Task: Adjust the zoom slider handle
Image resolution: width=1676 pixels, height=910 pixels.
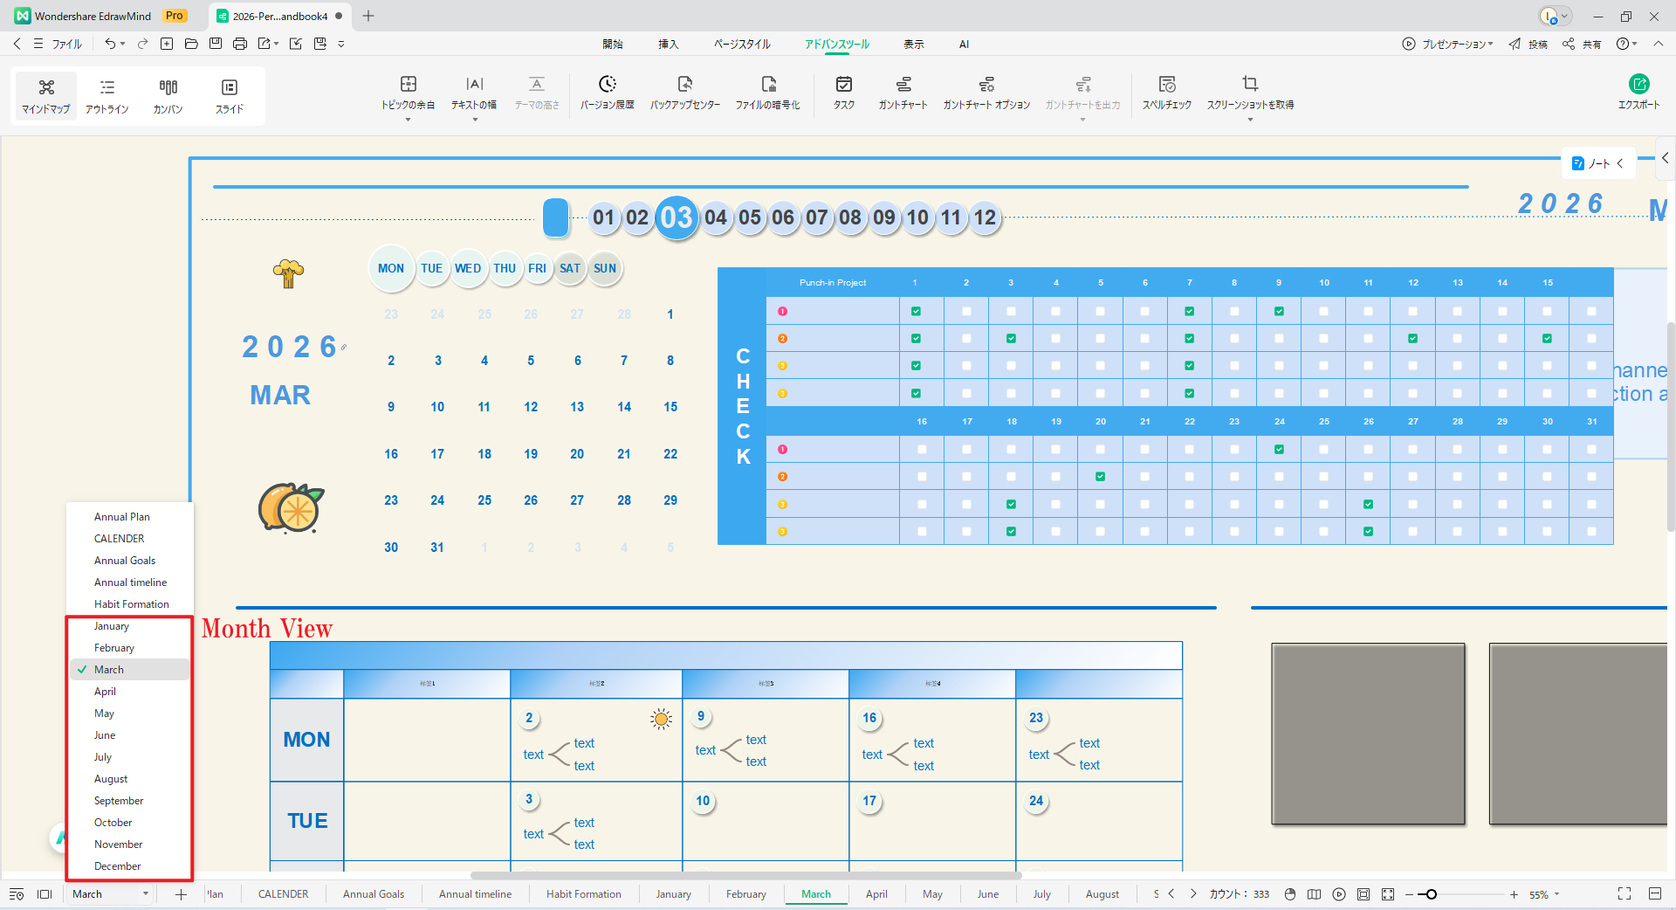Action: point(1431,894)
